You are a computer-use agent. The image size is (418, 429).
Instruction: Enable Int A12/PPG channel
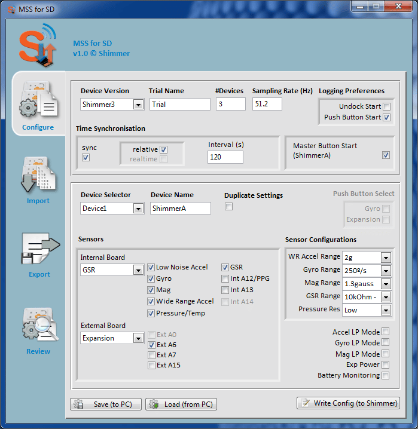tap(225, 279)
